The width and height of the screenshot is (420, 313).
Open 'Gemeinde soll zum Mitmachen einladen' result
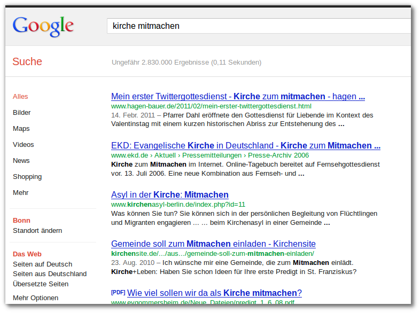coord(214,244)
